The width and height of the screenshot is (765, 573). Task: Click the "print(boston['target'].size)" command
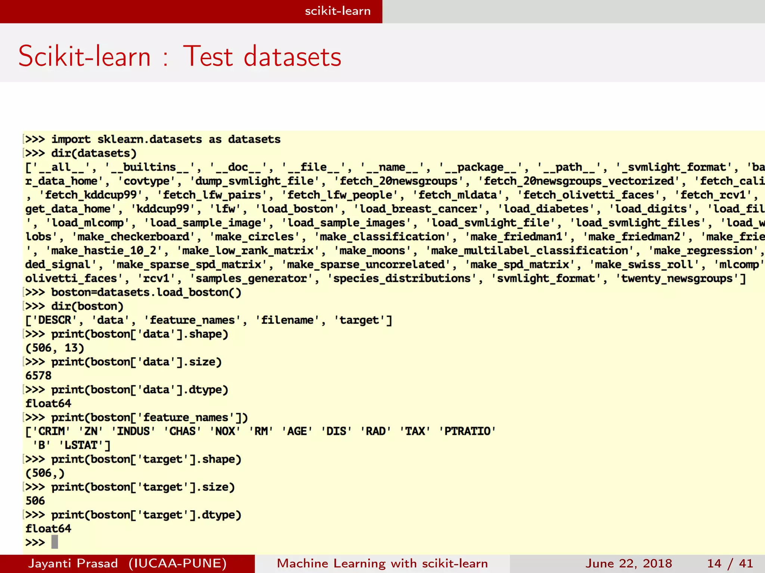pyautogui.click(x=143, y=487)
